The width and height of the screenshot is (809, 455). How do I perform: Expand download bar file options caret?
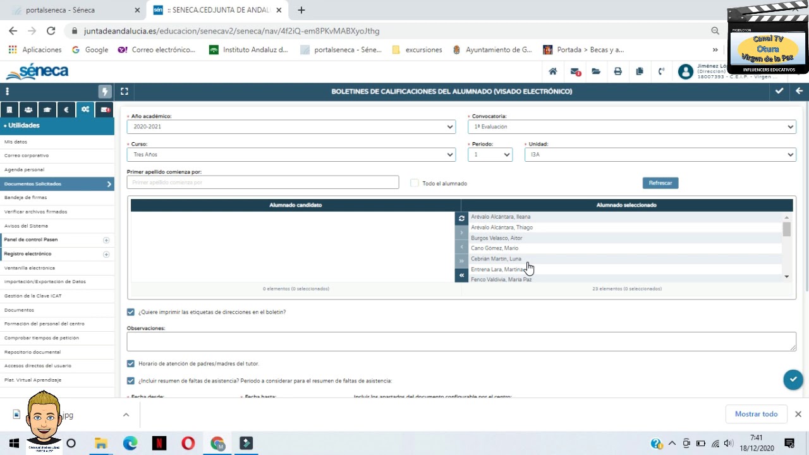[126, 415]
